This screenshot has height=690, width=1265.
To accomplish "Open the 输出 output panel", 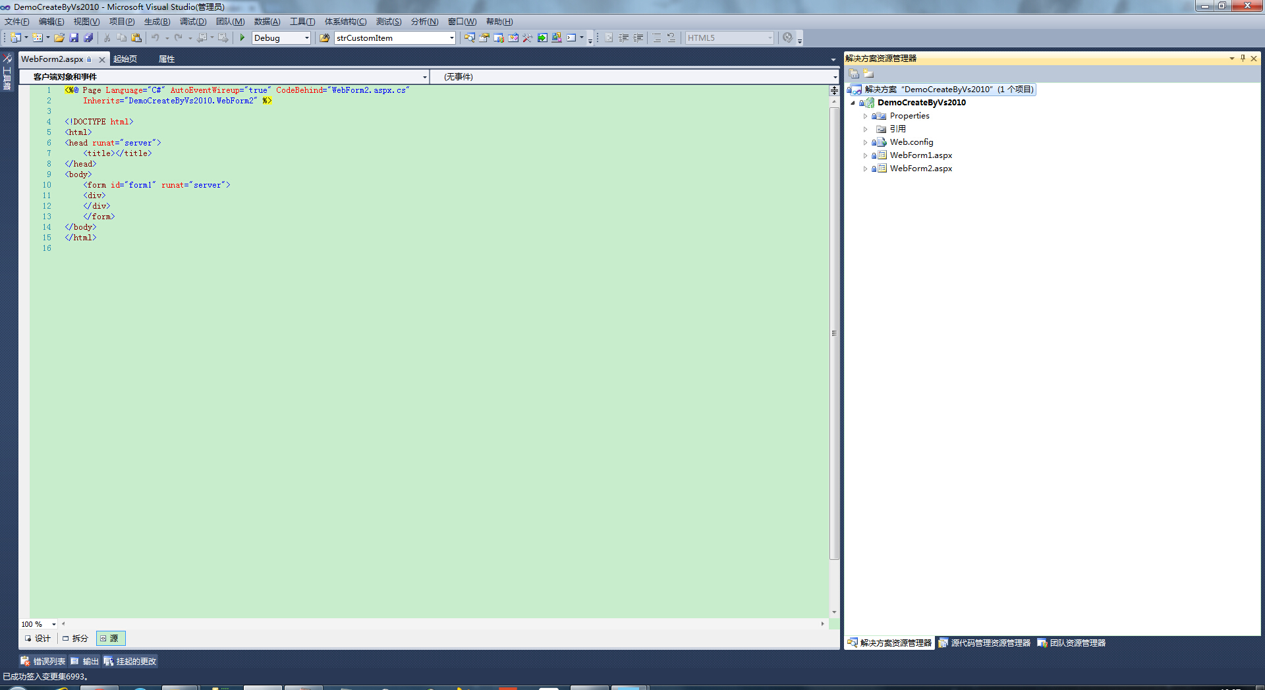I will [x=84, y=661].
